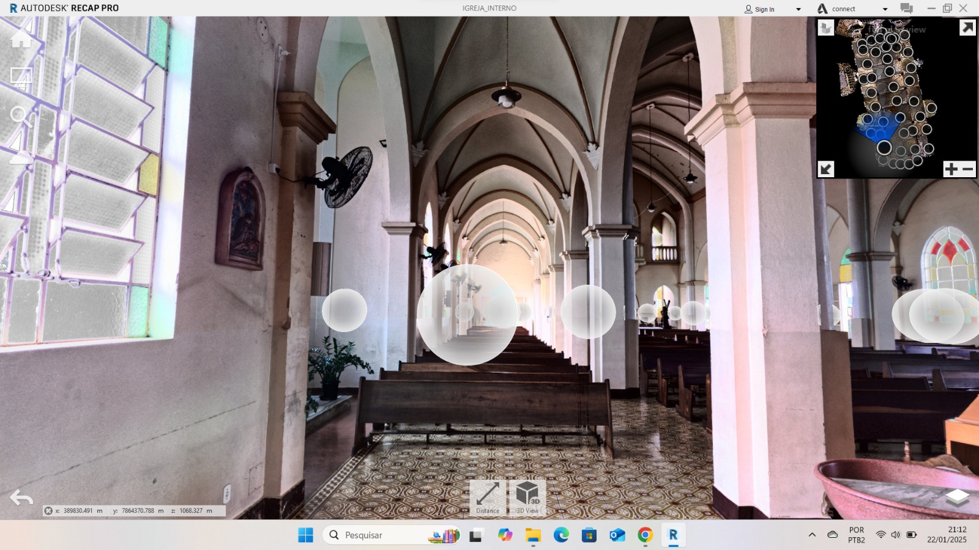Click the magnifier search icon
This screenshot has height=550, width=979.
coord(20,116)
